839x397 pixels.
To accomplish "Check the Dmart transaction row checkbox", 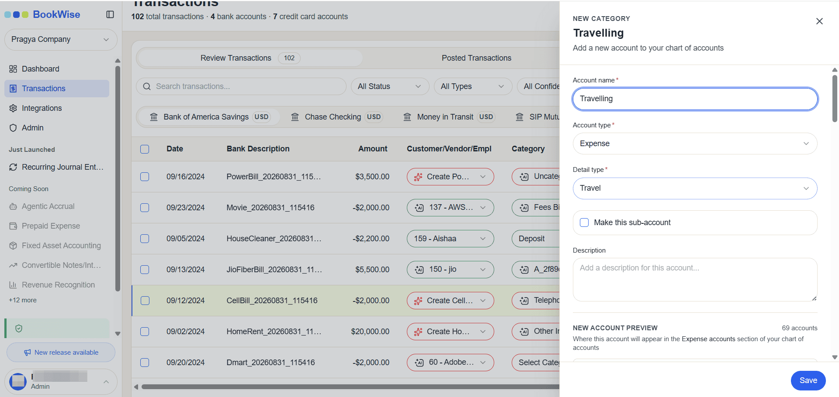I will [x=145, y=363].
